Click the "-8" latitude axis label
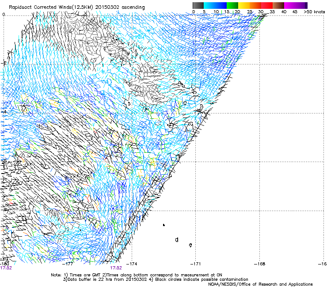This screenshot has width=327, height=287. pos(4,209)
